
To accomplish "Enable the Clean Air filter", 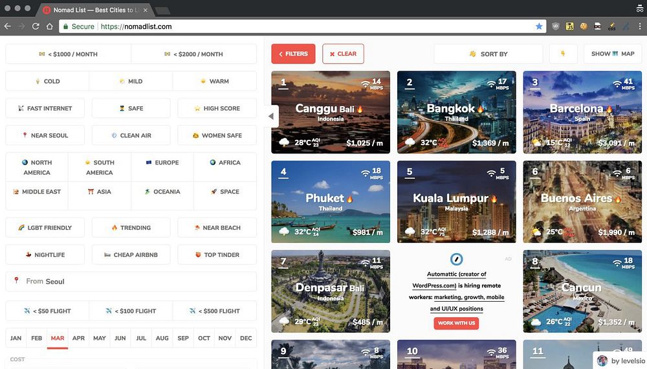I will 131,135.
